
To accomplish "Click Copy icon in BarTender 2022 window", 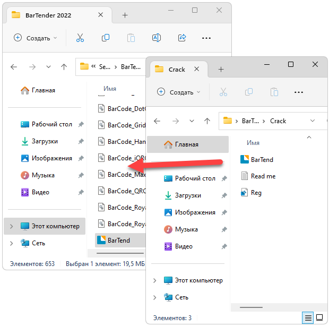I will tap(106, 38).
